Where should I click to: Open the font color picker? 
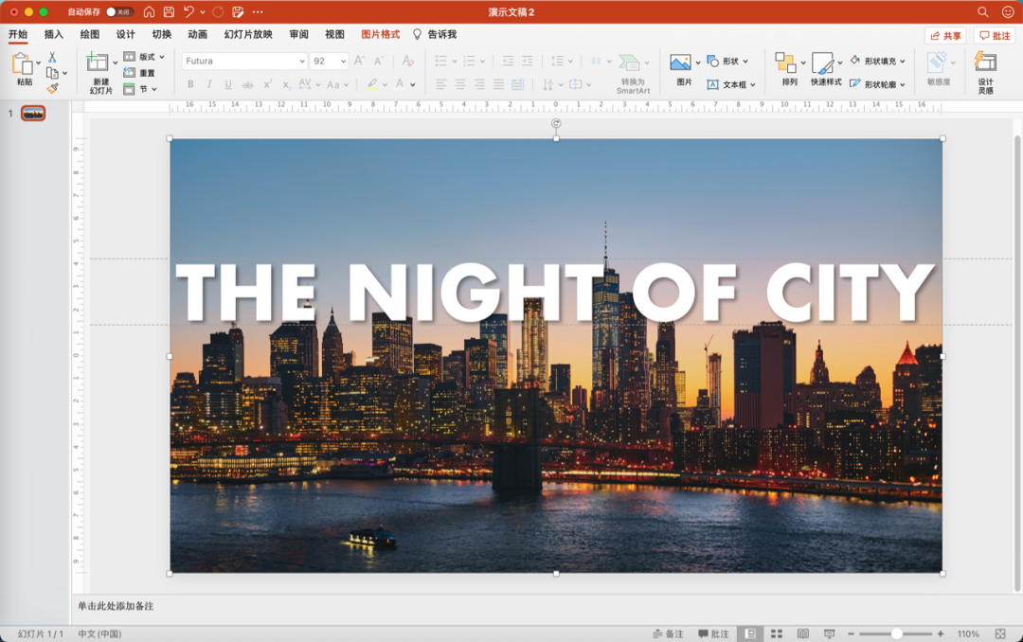click(405, 84)
